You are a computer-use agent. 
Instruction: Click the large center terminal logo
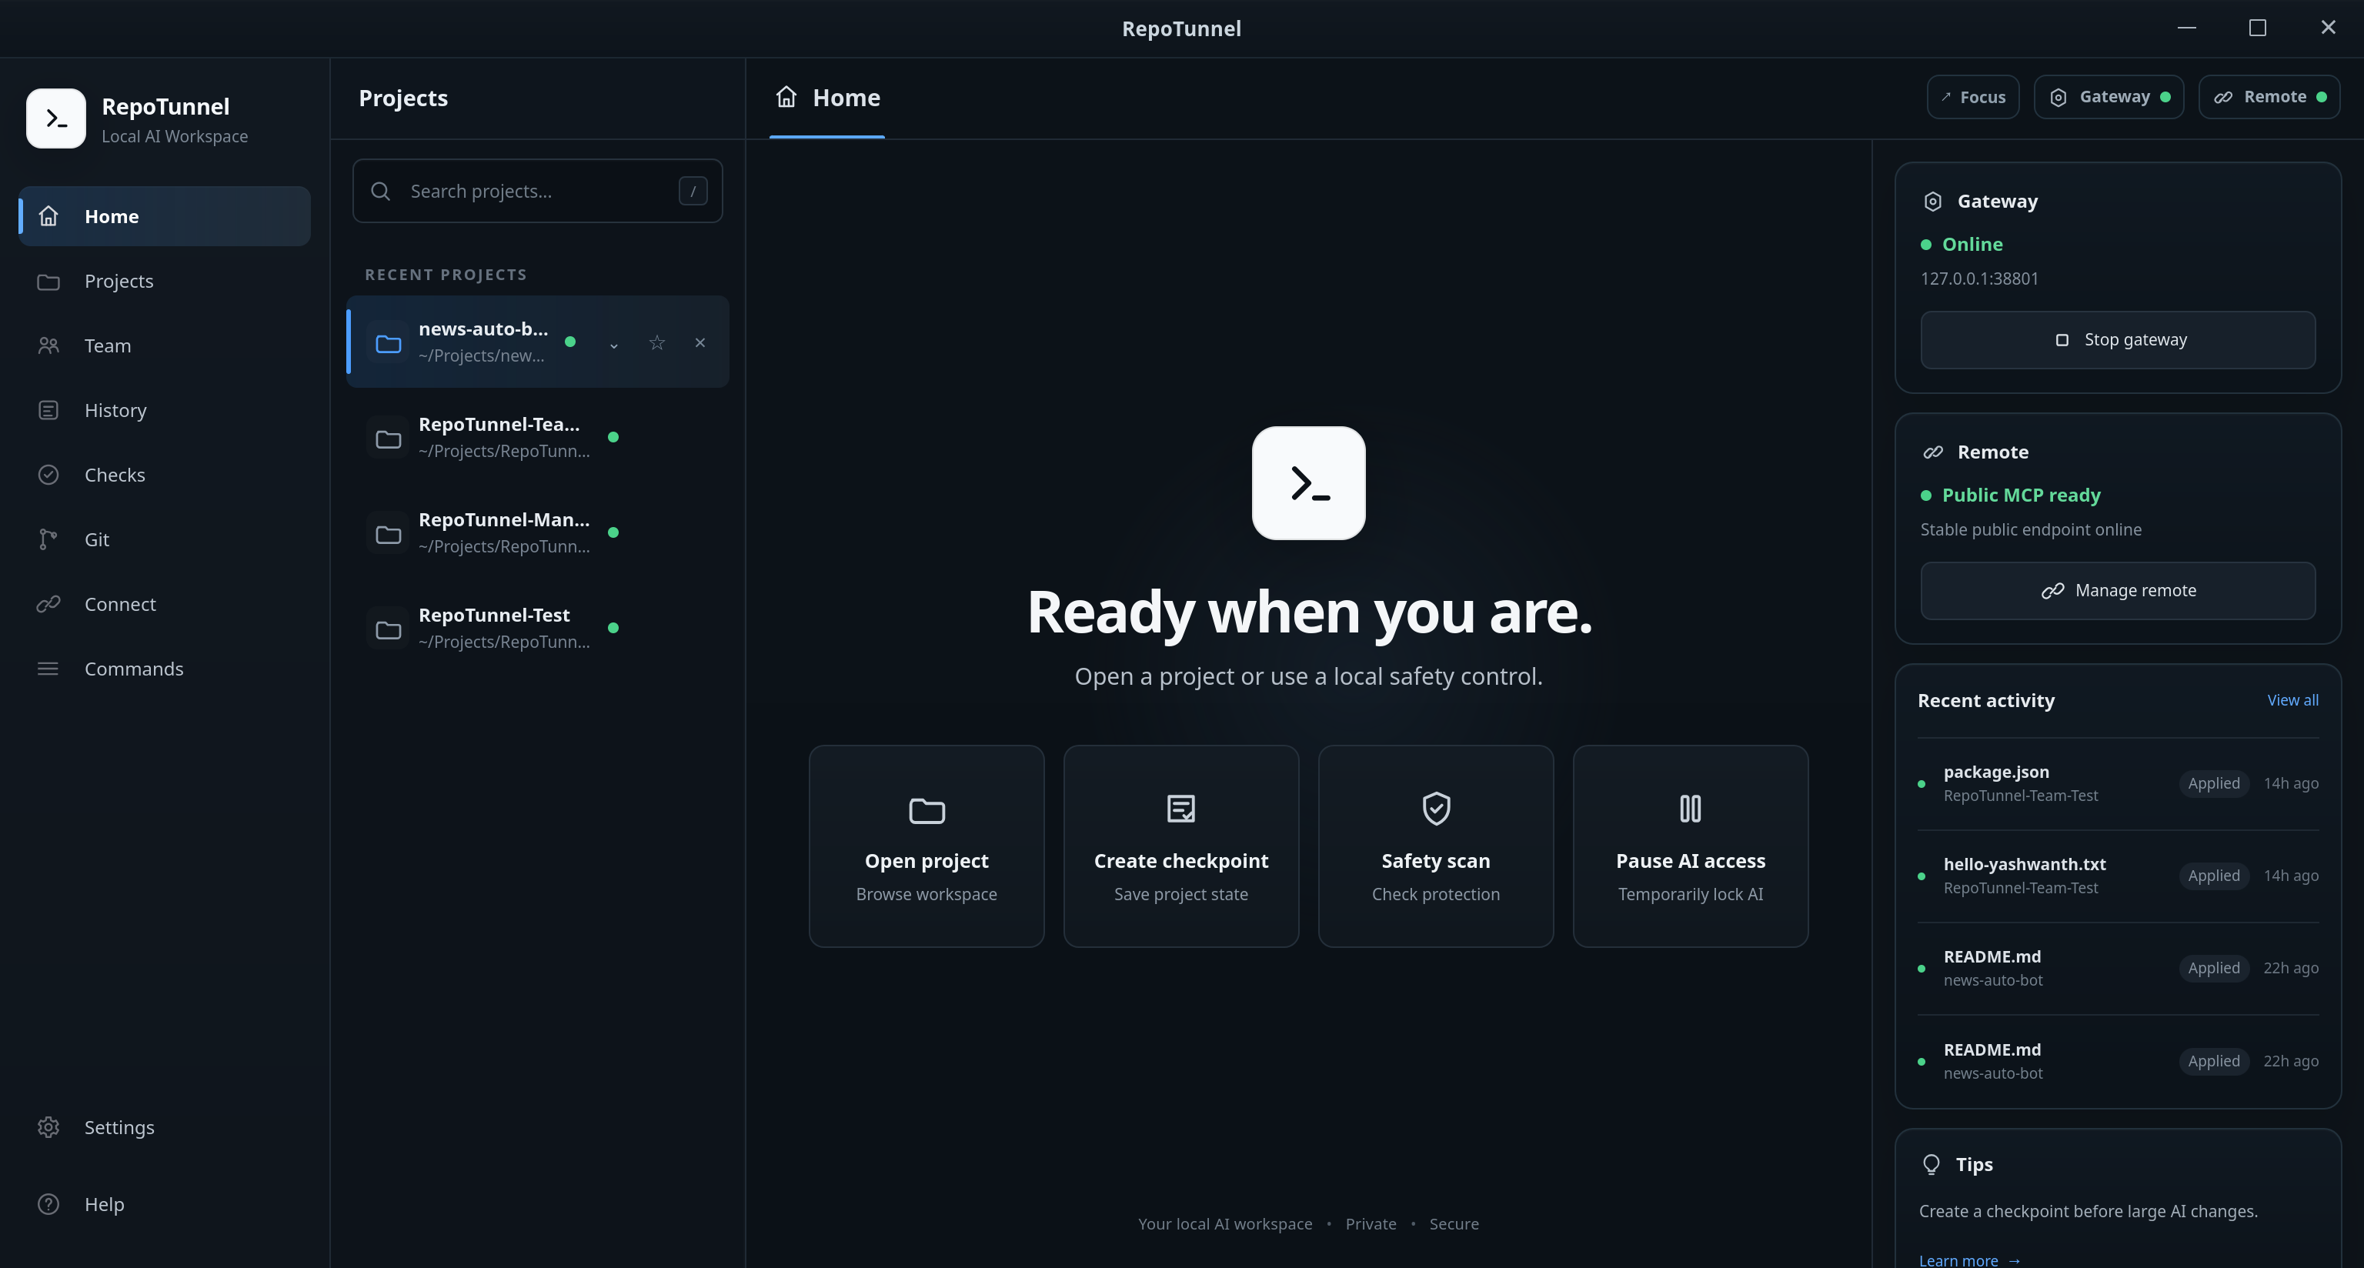tap(1309, 483)
